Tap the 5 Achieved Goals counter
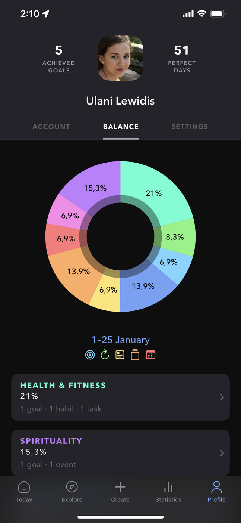 click(58, 58)
